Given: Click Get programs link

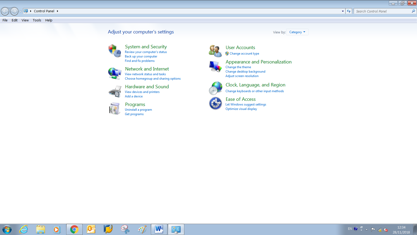Looking at the screenshot, I should (134, 114).
